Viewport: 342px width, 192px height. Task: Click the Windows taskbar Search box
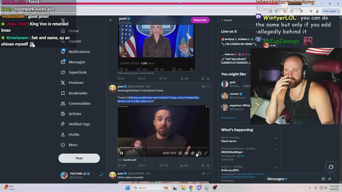(x=151, y=188)
